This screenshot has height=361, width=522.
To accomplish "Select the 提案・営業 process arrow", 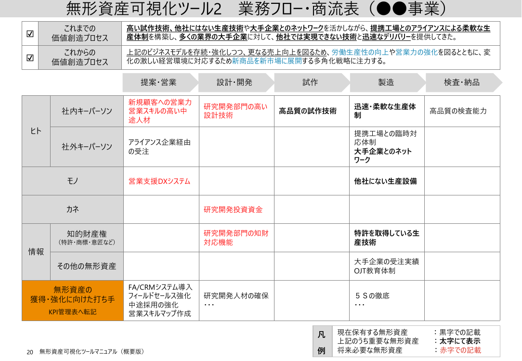I will click(x=160, y=82).
